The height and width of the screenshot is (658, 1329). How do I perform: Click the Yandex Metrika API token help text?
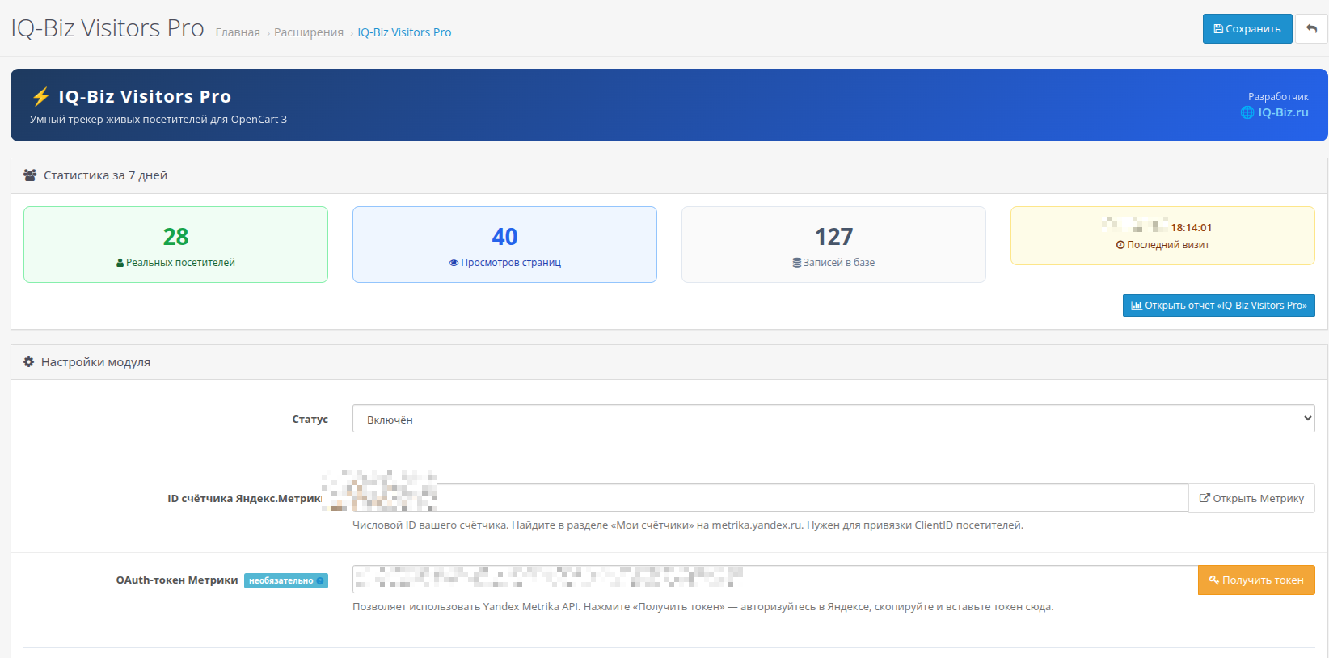pyautogui.click(x=702, y=607)
